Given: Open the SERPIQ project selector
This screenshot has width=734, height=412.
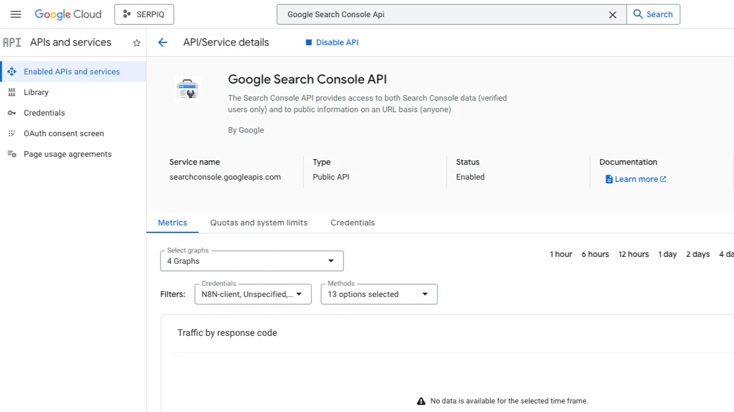Looking at the screenshot, I should [144, 14].
